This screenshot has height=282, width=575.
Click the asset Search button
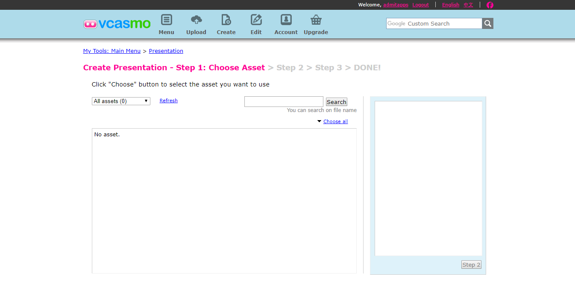[x=337, y=102]
